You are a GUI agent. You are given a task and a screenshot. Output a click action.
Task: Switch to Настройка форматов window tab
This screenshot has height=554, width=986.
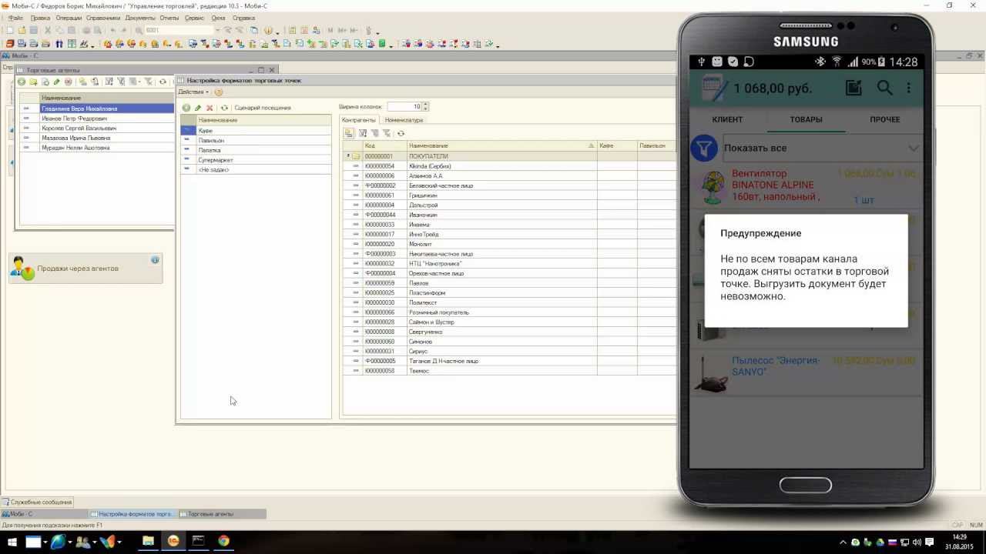tap(132, 514)
